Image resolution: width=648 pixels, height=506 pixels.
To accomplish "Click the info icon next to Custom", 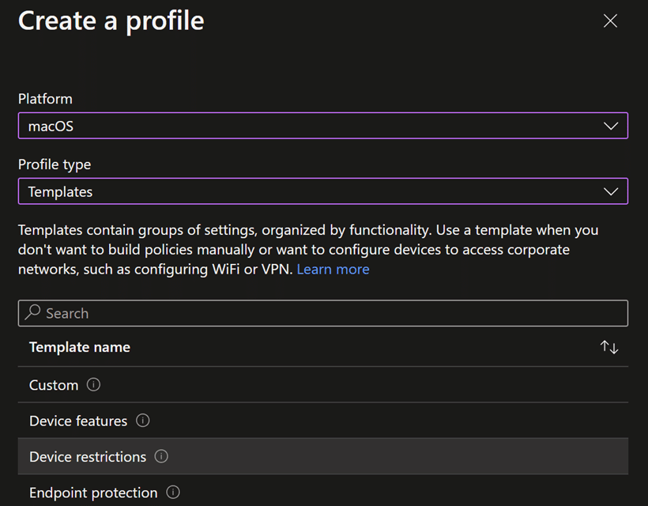I will tap(93, 385).
